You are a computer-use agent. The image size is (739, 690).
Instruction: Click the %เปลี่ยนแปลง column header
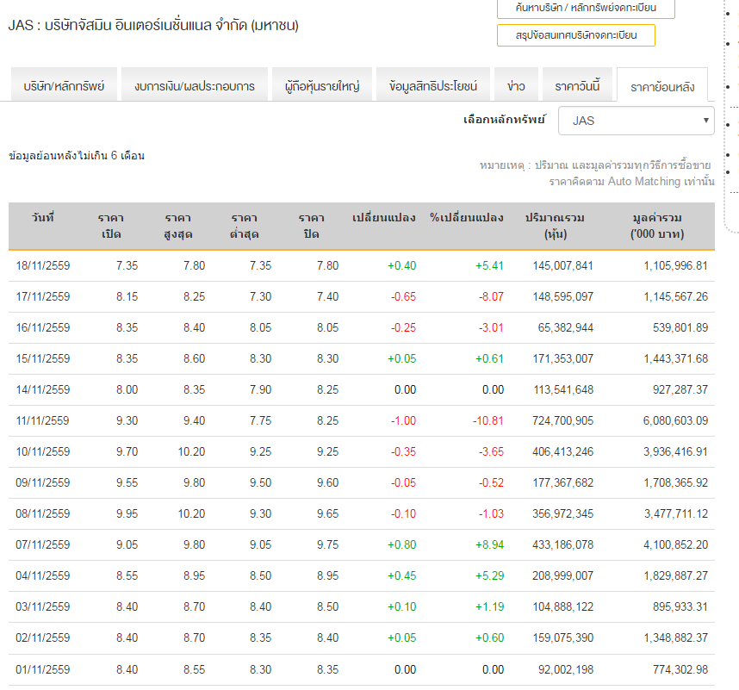[x=466, y=218]
